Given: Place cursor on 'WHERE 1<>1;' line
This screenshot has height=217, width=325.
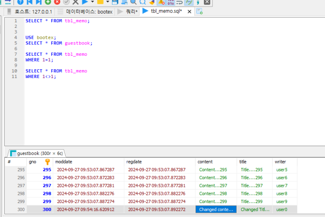Looking at the screenshot, I should [41, 76].
